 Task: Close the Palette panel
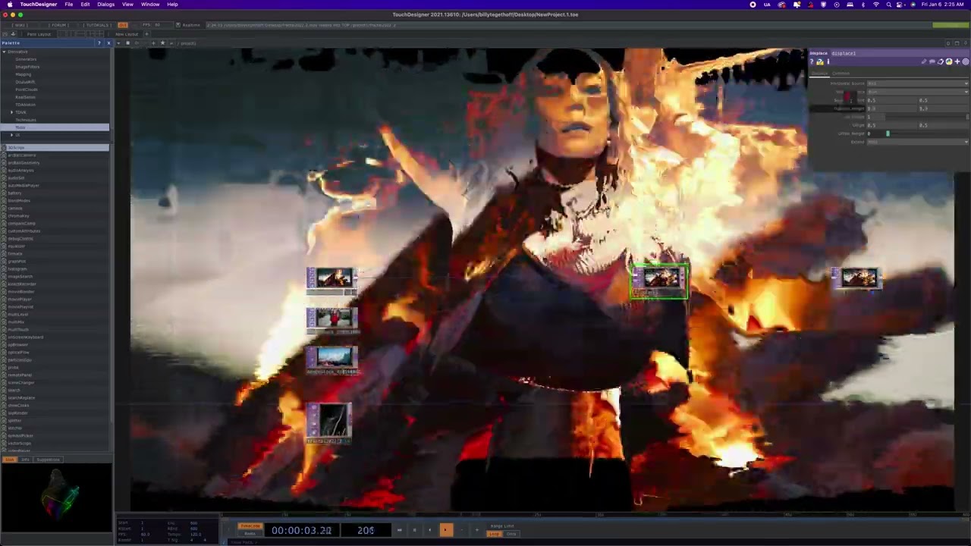coord(108,42)
